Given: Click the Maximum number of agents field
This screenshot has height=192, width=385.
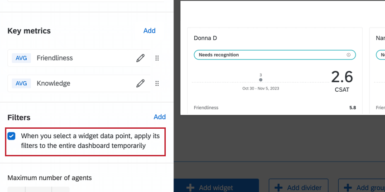Looking at the screenshot, I should [x=38, y=189].
